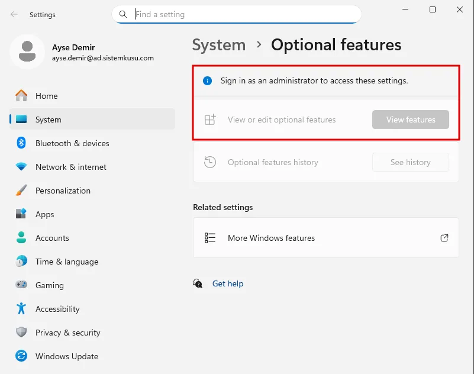Open Accounts settings

pos(92,238)
